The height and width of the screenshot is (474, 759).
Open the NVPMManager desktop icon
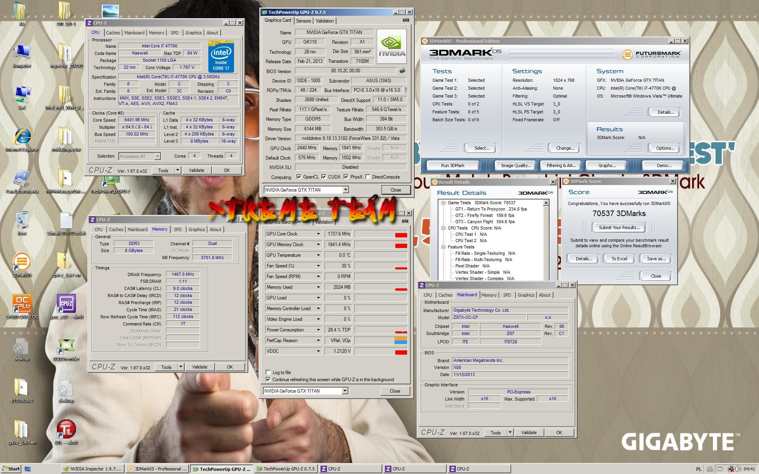pos(66,181)
